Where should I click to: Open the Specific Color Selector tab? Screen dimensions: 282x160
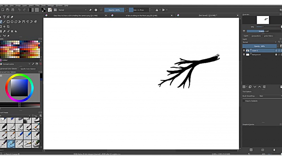[x=28, y=69]
